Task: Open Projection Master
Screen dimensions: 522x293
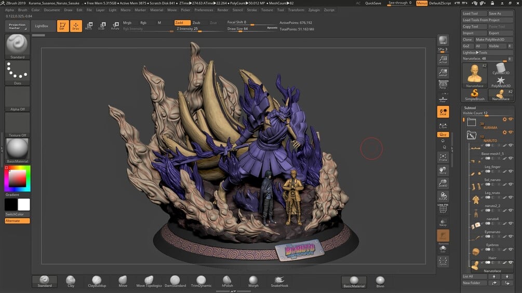Action: pyautogui.click(x=17, y=26)
